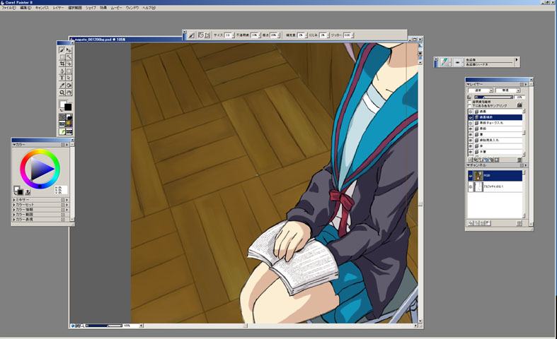Click the lock icon in Layers panel

tap(519, 105)
